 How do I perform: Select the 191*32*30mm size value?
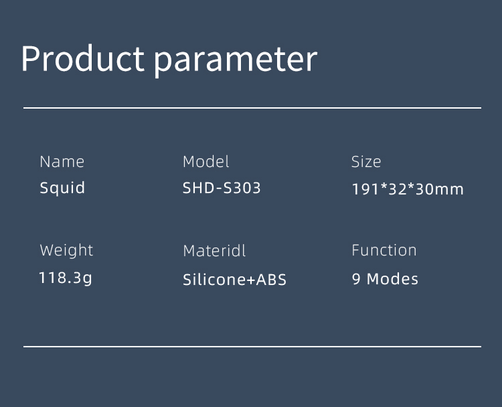tap(408, 189)
